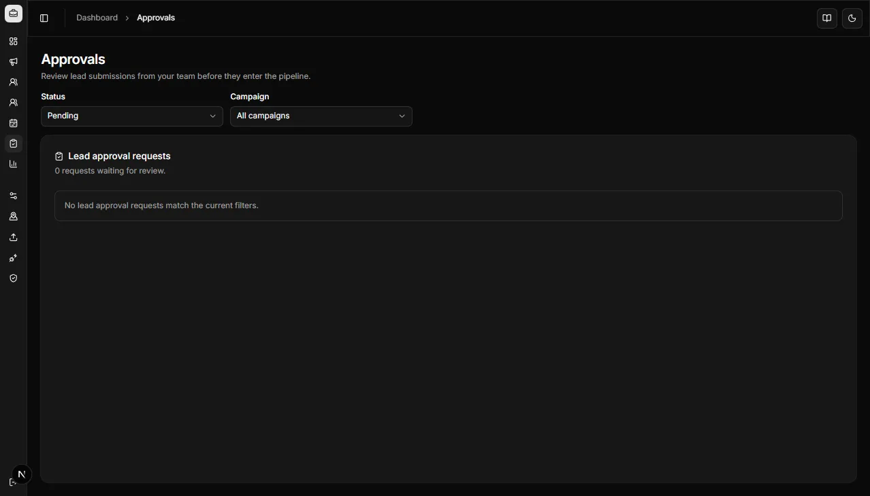Go to Dashboard breadcrumb link
The image size is (870, 496).
(x=97, y=18)
